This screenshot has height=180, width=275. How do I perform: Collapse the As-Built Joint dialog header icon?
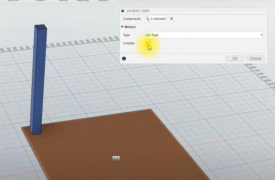tap(123, 11)
